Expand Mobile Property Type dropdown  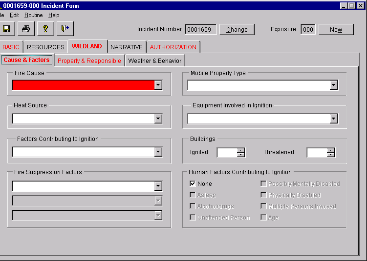coord(333,85)
